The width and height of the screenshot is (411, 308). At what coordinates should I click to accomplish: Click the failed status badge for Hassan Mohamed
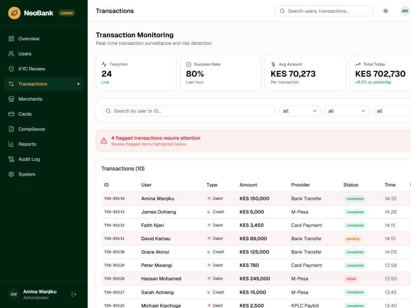(351, 279)
